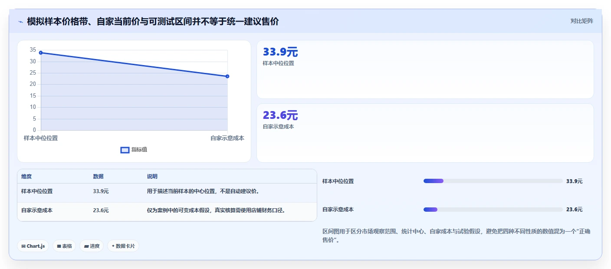Click the 指标值 legend label
The height and width of the screenshot is (269, 611).
point(139,150)
